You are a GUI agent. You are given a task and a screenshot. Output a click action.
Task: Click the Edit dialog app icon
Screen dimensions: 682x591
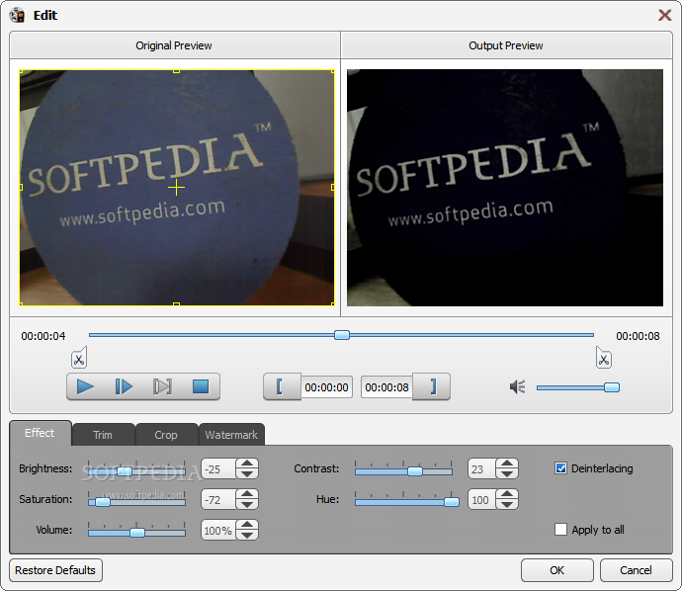[x=18, y=15]
